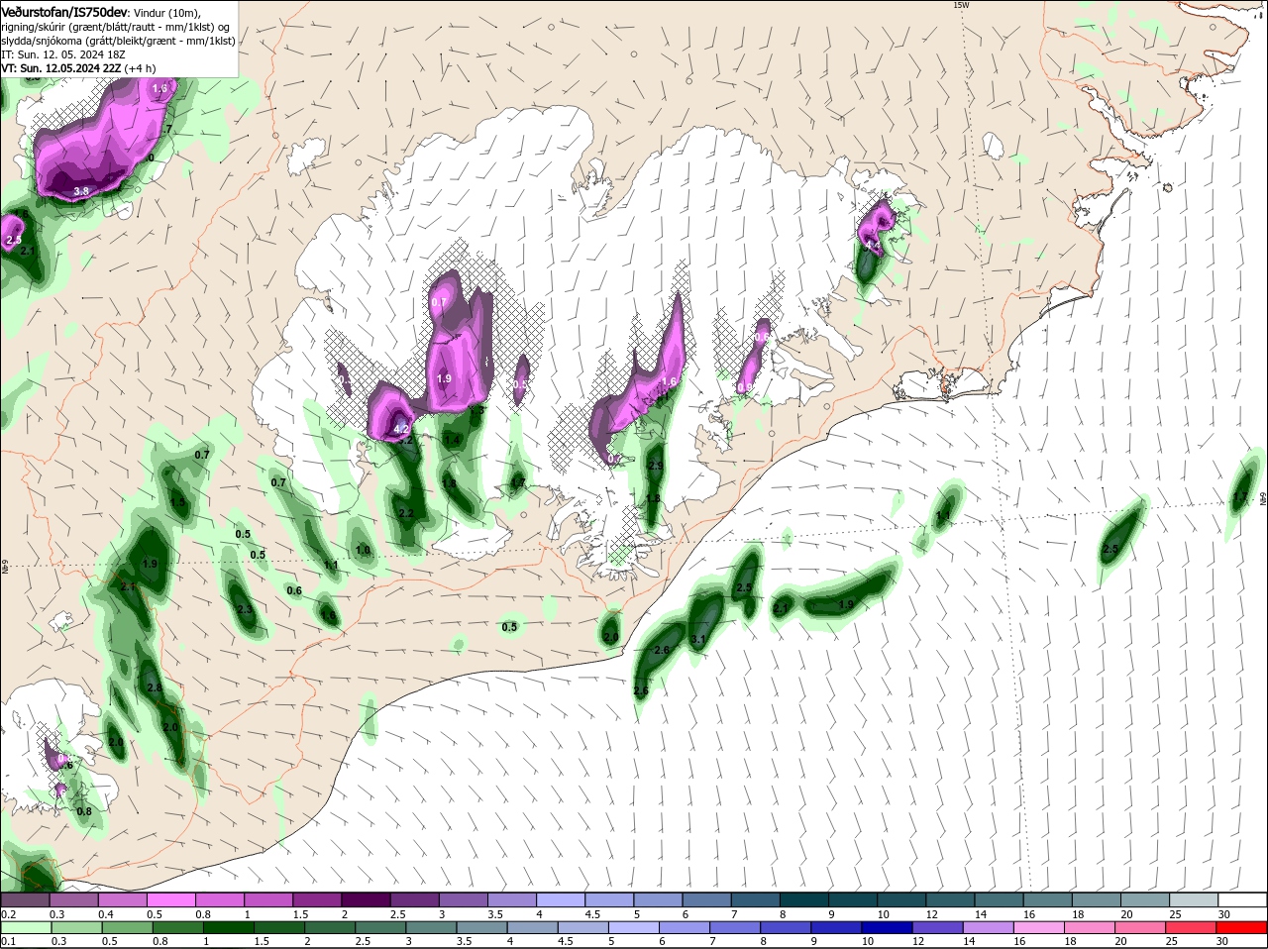Select the white snow swatch for 30

1242,900
